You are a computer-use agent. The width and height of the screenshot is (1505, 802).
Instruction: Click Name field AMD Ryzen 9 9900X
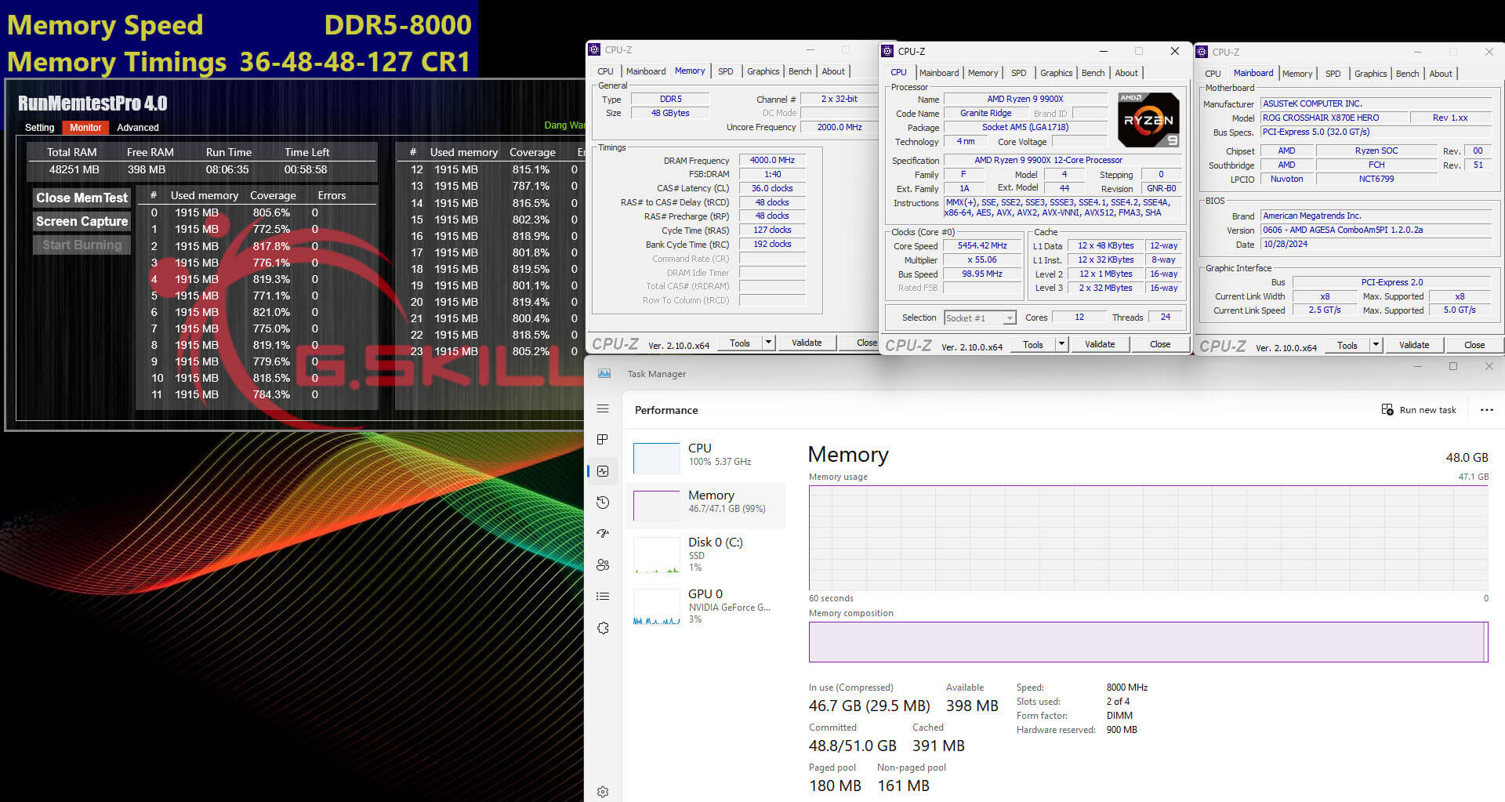tap(1024, 100)
